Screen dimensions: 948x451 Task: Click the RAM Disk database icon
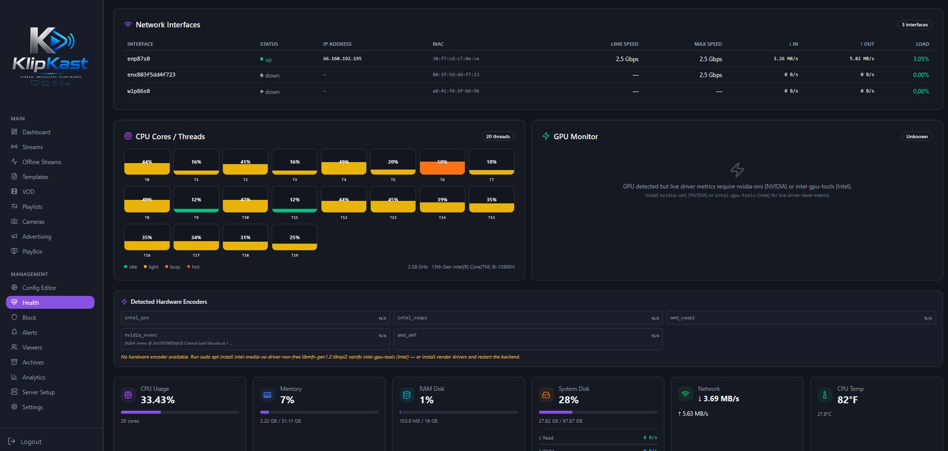[407, 395]
